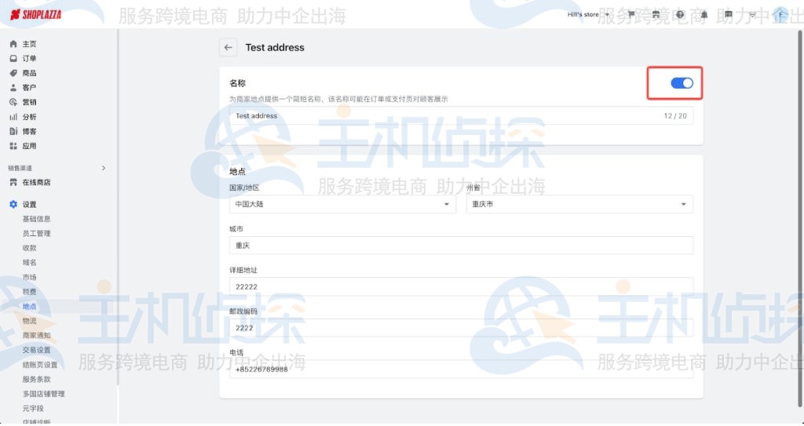Screen dimensions: 804x426
Task: Open the notifications bell icon
Action: (x=703, y=15)
